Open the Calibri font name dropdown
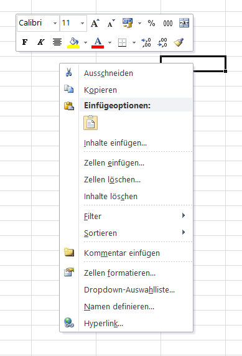The image size is (242, 356). (55, 23)
